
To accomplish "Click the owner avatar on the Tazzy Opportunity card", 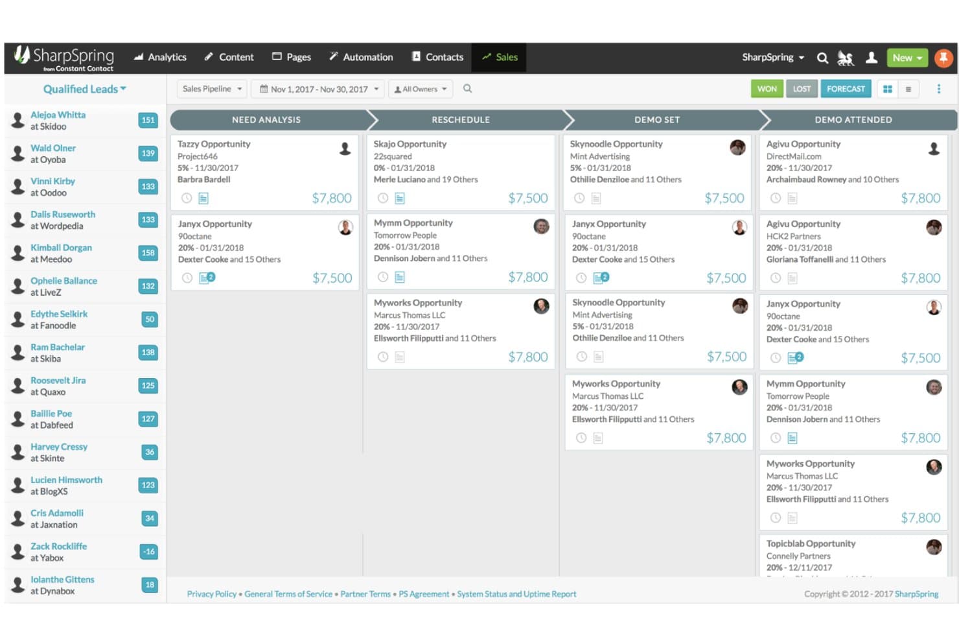I will tap(345, 148).
